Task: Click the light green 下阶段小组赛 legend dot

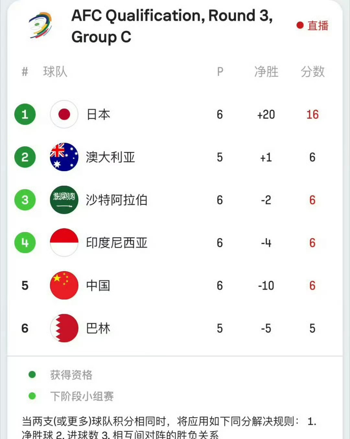Action: pyautogui.click(x=32, y=396)
